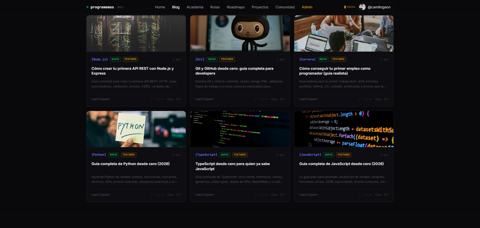Open the Python sticky note thumbnail

[136, 129]
